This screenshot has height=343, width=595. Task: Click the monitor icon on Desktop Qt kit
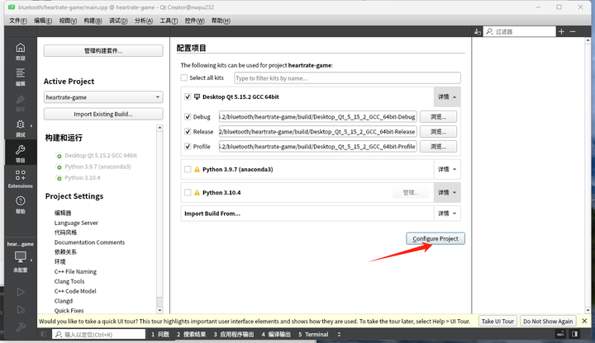[x=197, y=96]
